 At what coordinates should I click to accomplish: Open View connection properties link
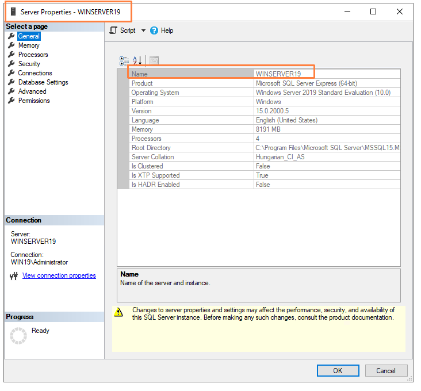[x=59, y=275]
